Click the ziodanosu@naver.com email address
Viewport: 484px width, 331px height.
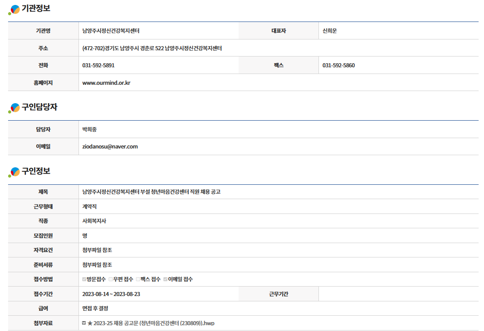coord(110,147)
